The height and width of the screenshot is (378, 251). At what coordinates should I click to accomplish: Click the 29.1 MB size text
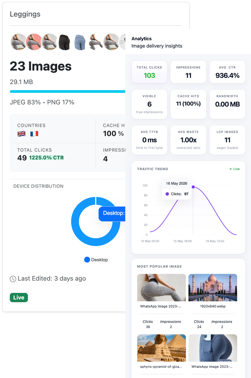point(21,82)
